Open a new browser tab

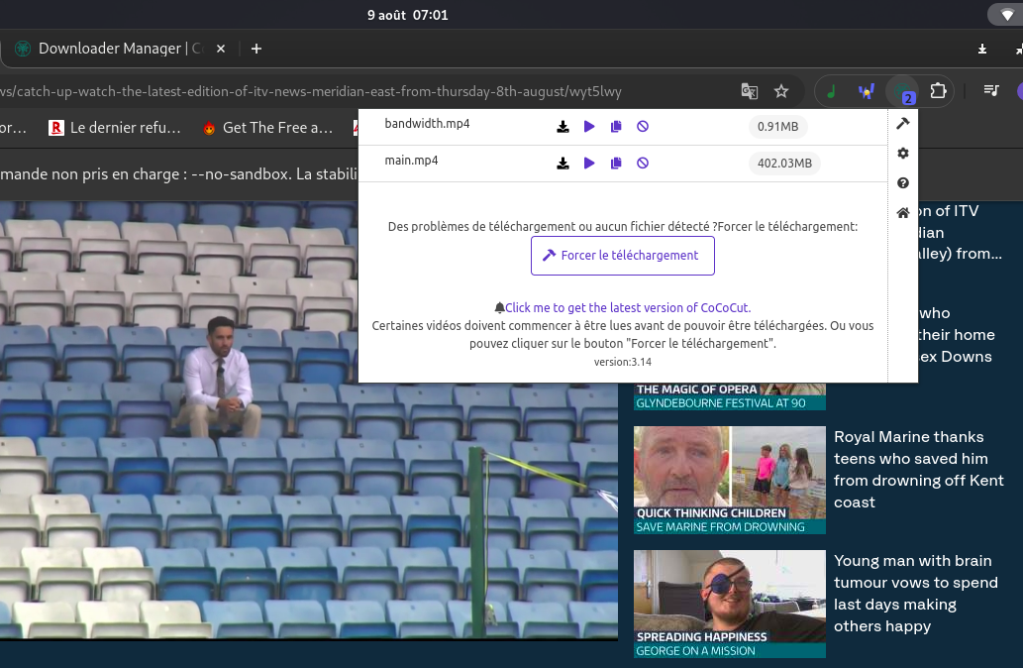tap(256, 49)
